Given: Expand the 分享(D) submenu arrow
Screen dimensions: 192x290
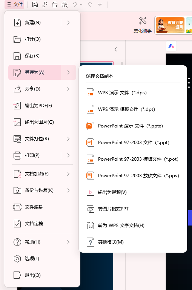Looking at the screenshot, I should (x=68, y=89).
